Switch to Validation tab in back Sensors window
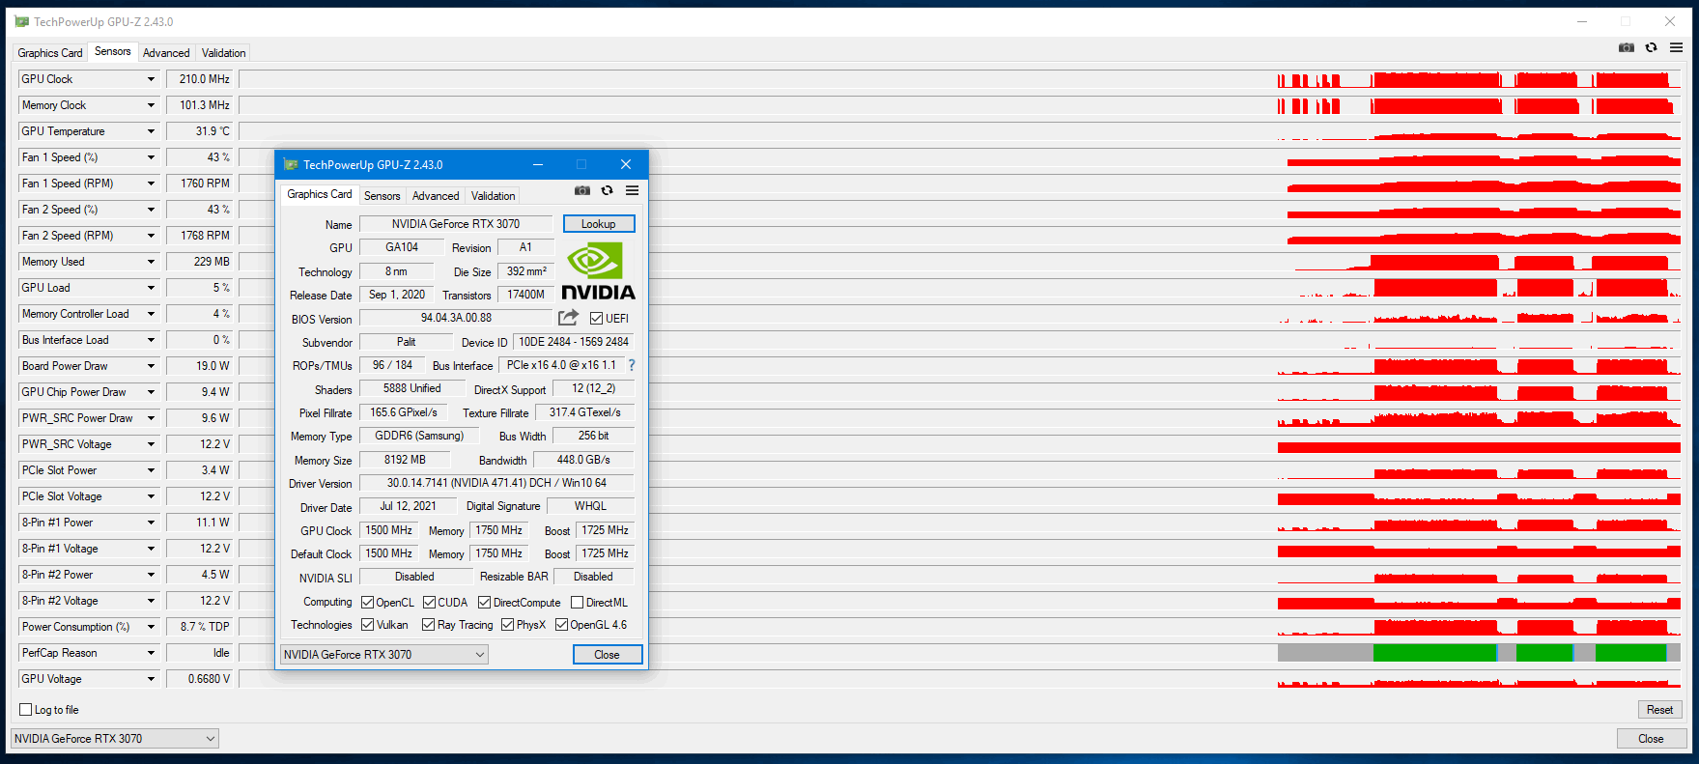This screenshot has height=764, width=1699. click(223, 53)
